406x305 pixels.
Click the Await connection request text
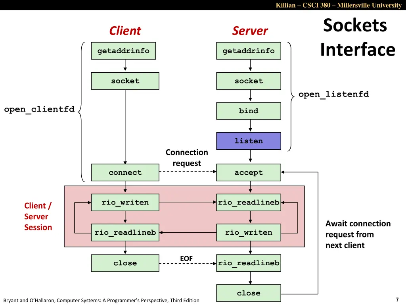pos(358,234)
